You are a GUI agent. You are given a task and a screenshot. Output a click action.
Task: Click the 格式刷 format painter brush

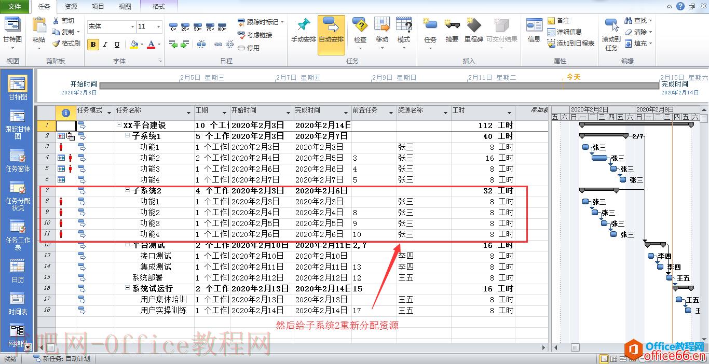pos(57,44)
